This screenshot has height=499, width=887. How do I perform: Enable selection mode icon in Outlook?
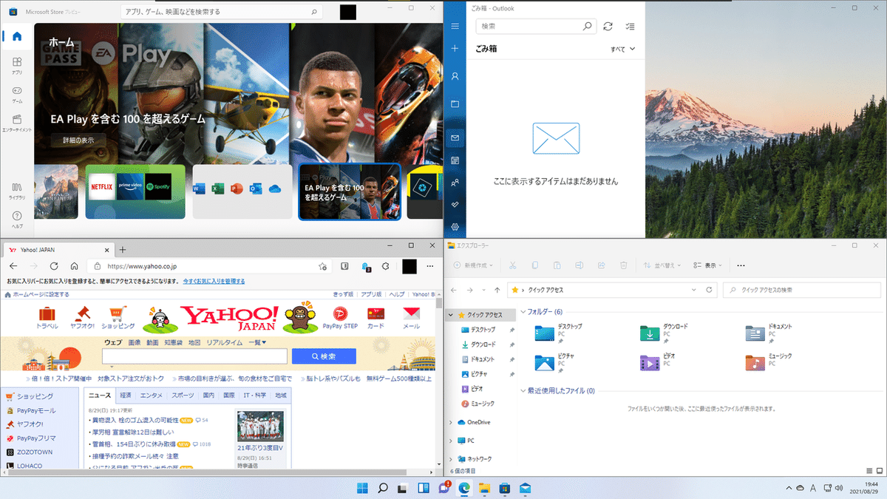(x=630, y=26)
